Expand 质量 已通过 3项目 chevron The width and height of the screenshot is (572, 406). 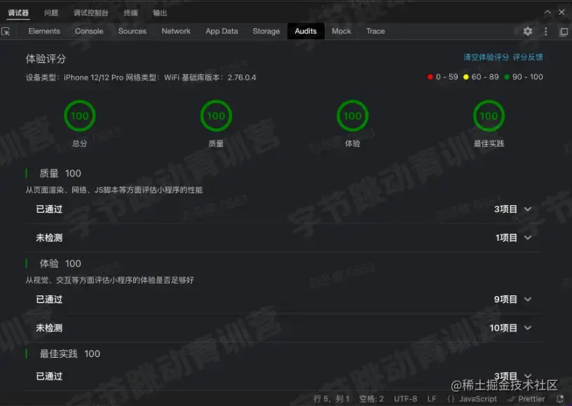point(528,209)
